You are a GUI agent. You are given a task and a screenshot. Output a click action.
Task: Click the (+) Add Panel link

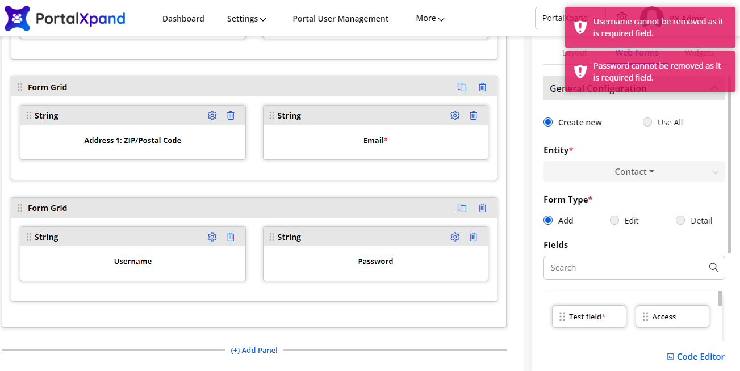pos(254,351)
